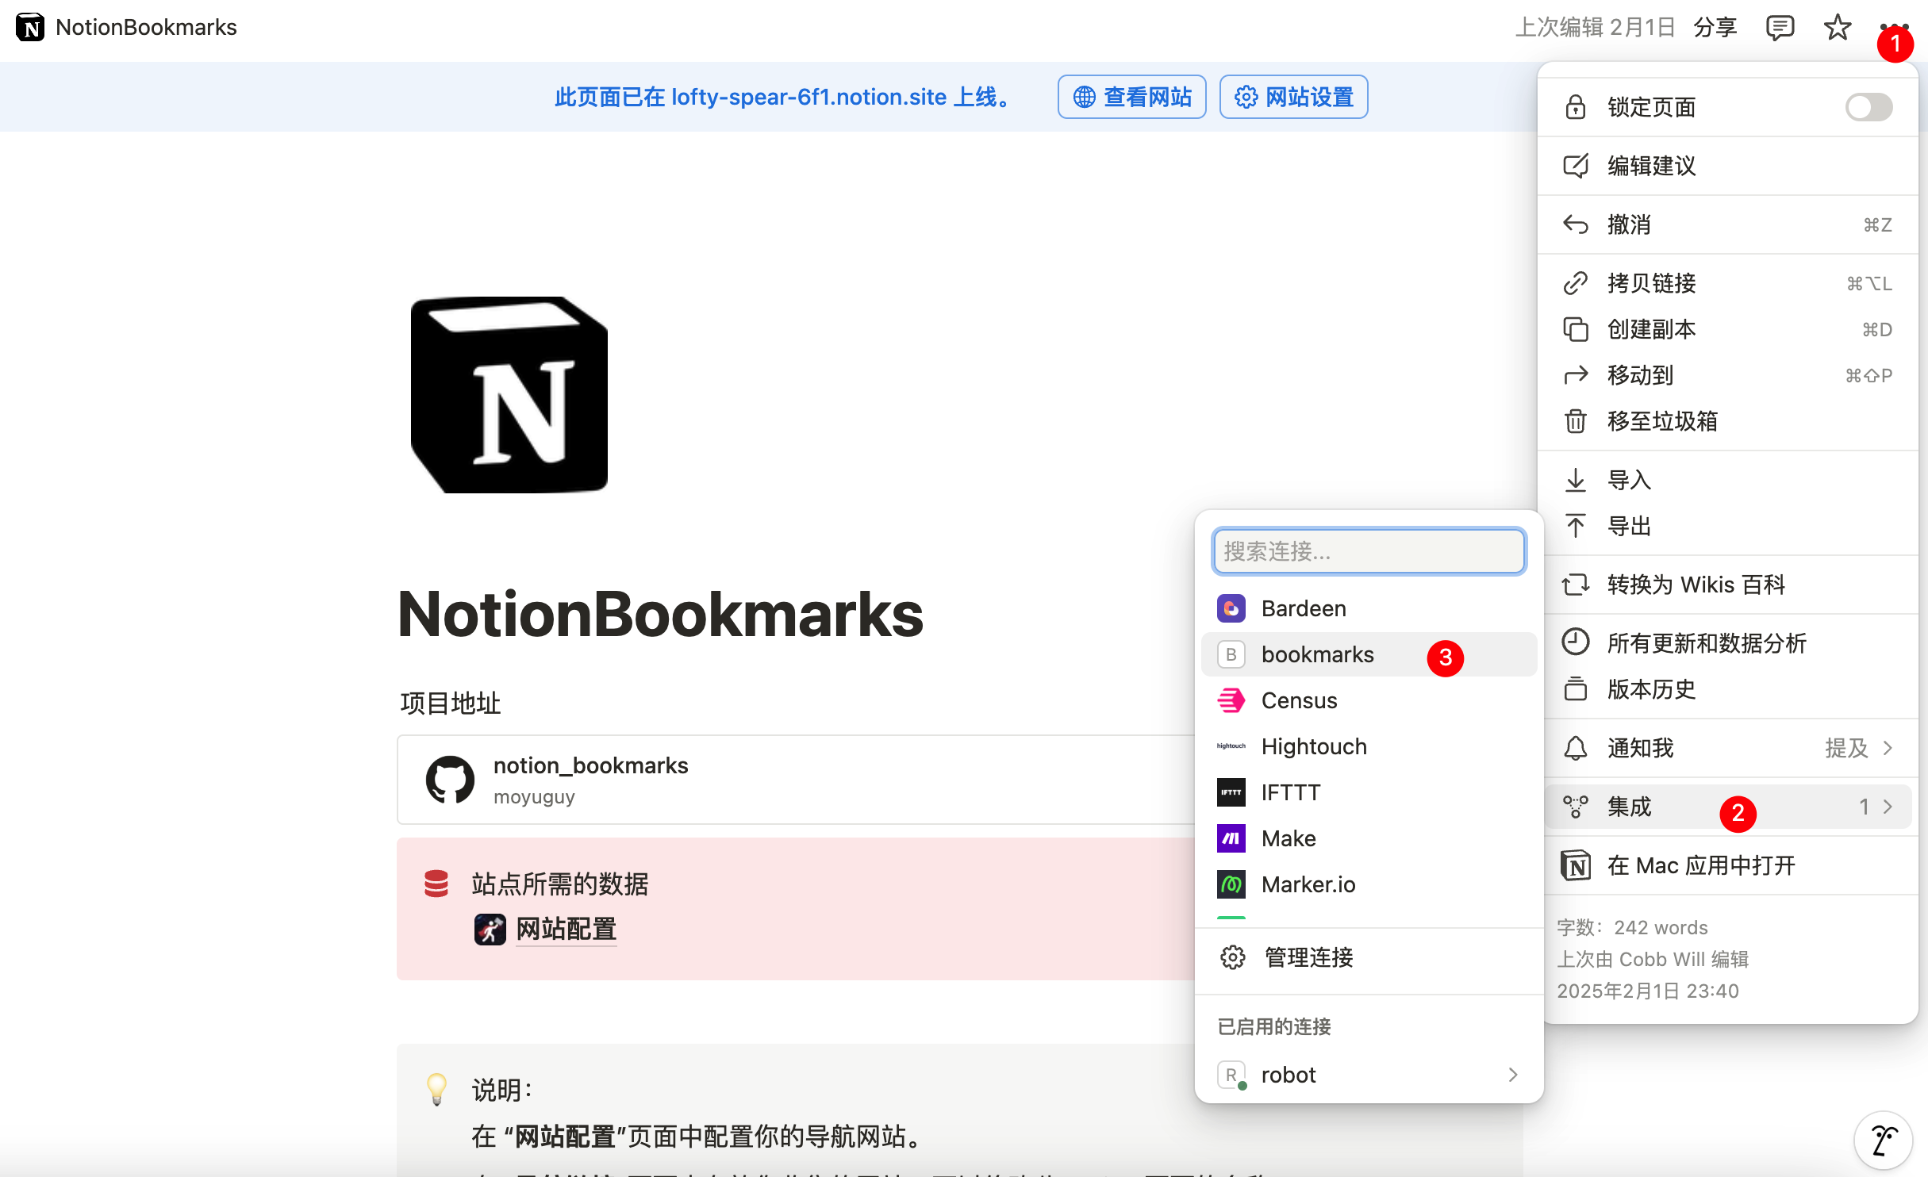The image size is (1928, 1177).
Task: Select the Census connection
Action: pyautogui.click(x=1369, y=700)
